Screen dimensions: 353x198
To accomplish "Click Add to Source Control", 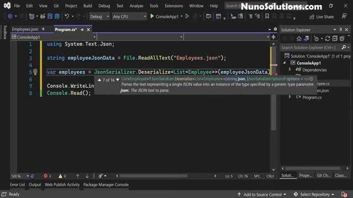I will pyautogui.click(x=263, y=194).
